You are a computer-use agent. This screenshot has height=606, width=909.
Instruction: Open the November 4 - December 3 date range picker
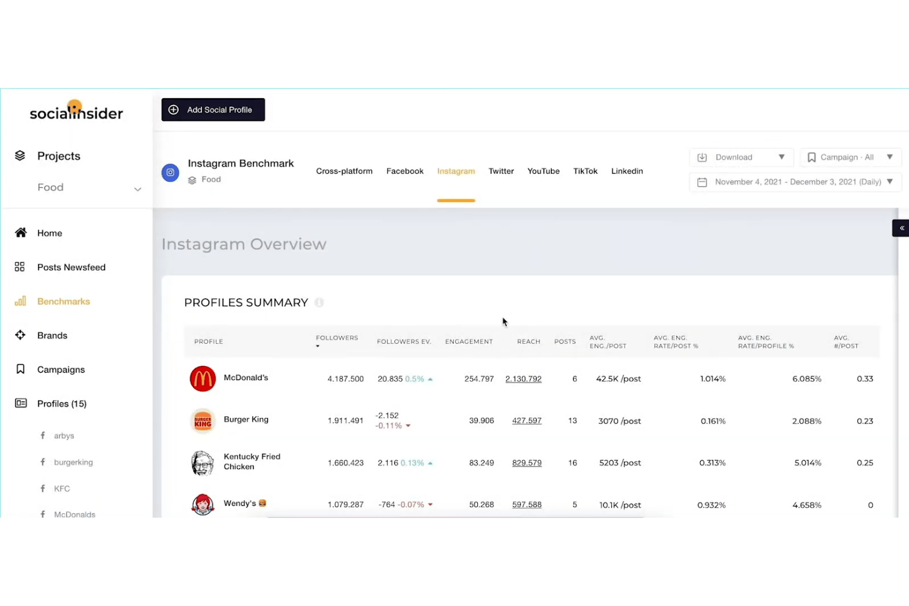tap(795, 182)
